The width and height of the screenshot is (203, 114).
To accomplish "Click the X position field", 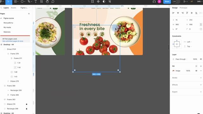I will click(178, 20).
